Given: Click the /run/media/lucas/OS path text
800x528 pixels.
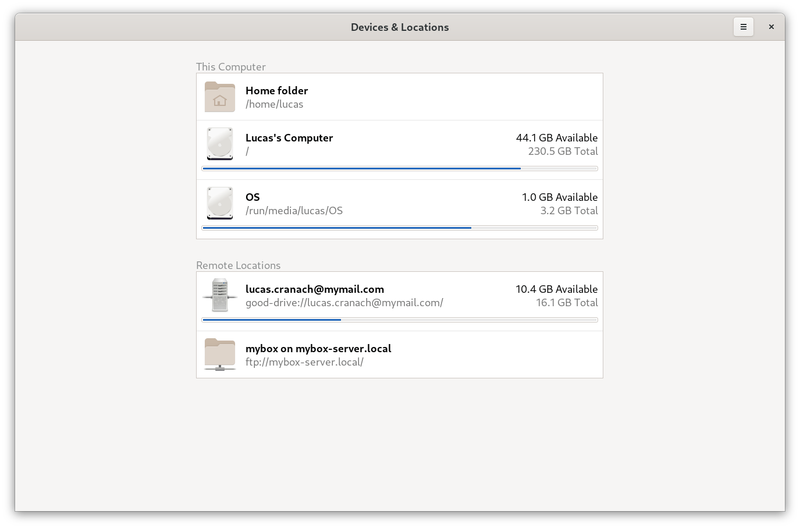Looking at the screenshot, I should pos(294,211).
